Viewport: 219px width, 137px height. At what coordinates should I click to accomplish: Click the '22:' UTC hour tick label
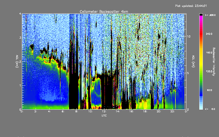pos(172,112)
